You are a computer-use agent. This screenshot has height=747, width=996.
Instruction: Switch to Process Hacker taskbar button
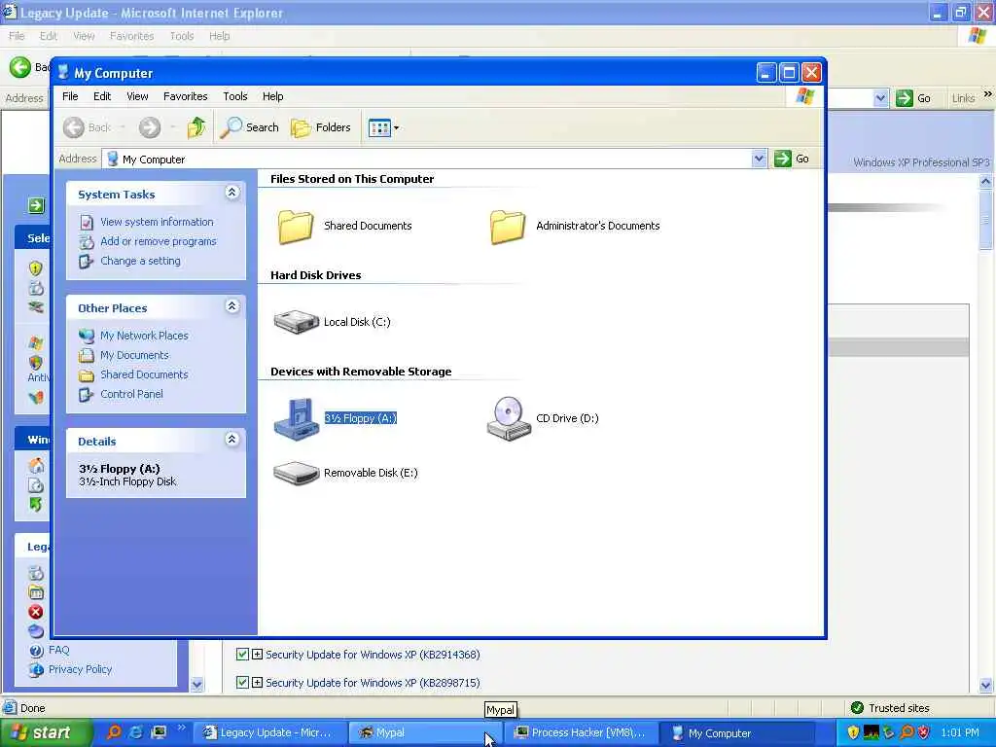pyautogui.click(x=581, y=733)
